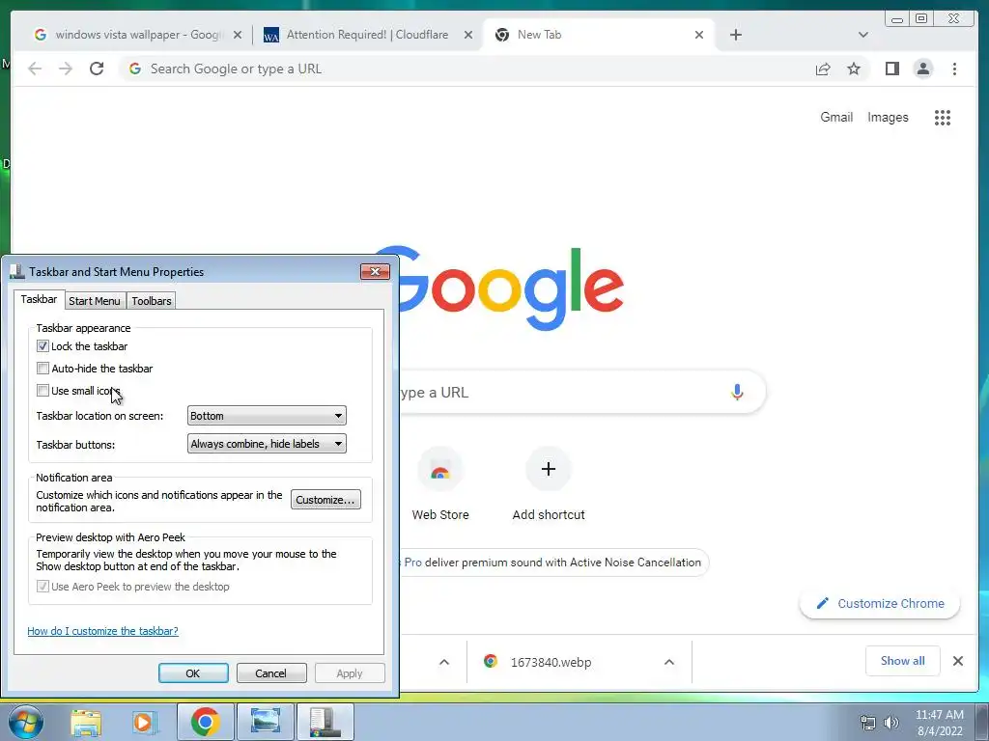The width and height of the screenshot is (989, 741).
Task: Open the picture viewer taskbar icon
Action: (266, 722)
